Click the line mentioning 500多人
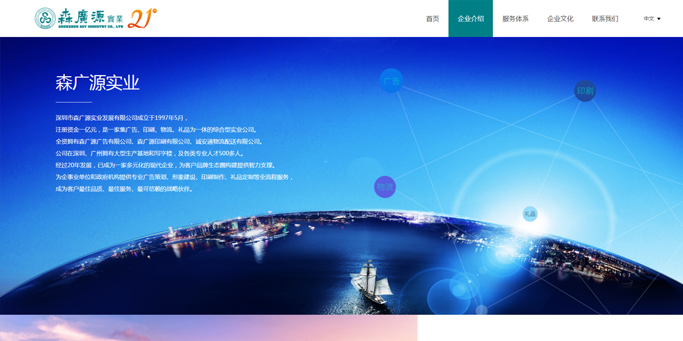 tap(151, 153)
